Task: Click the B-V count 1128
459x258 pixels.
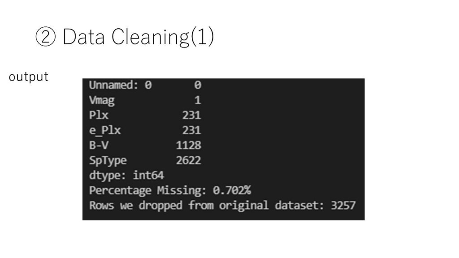Action: click(189, 145)
